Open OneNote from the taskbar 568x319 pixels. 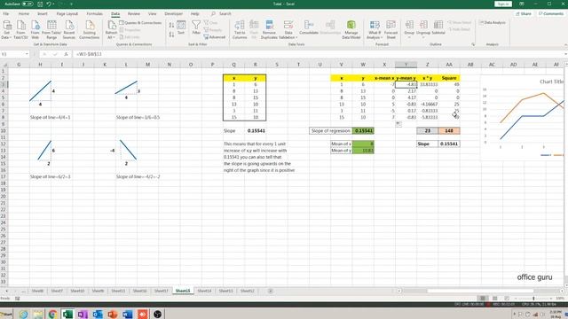(x=83, y=314)
